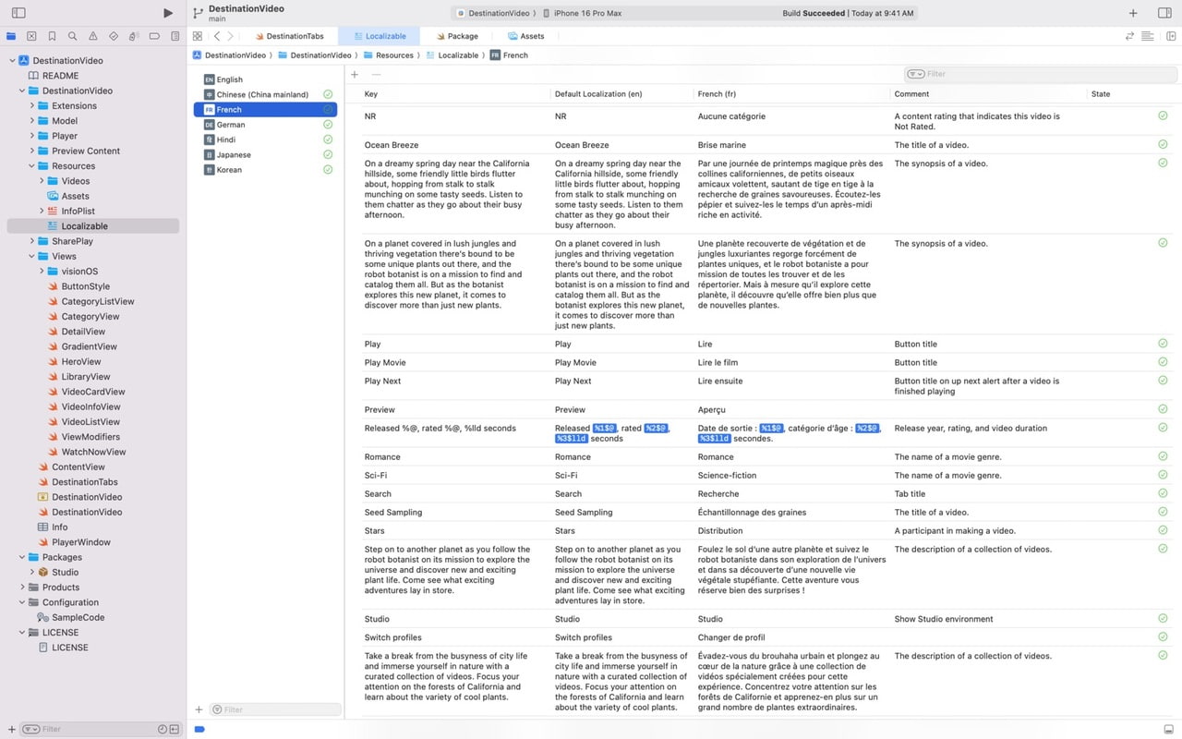
Task: Open the Breakpoint navigator tag icon
Action: click(155, 36)
